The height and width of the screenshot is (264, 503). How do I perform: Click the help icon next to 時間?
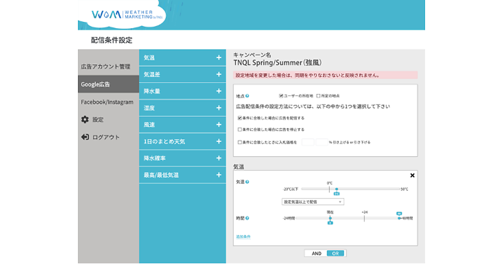[x=247, y=218]
